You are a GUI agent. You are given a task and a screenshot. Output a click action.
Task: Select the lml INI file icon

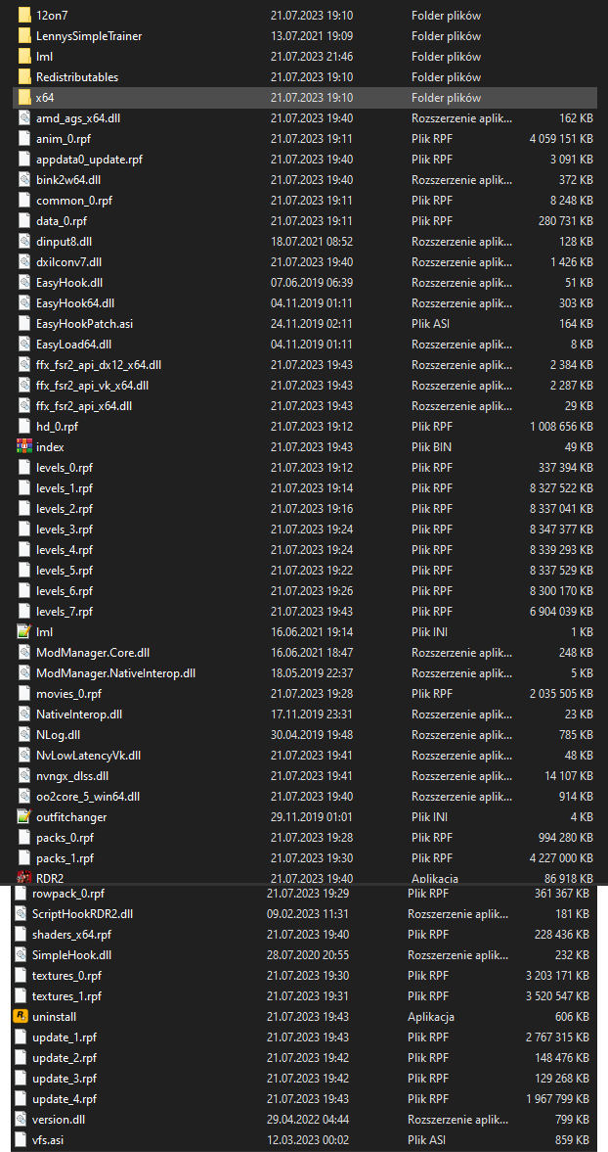(x=24, y=631)
